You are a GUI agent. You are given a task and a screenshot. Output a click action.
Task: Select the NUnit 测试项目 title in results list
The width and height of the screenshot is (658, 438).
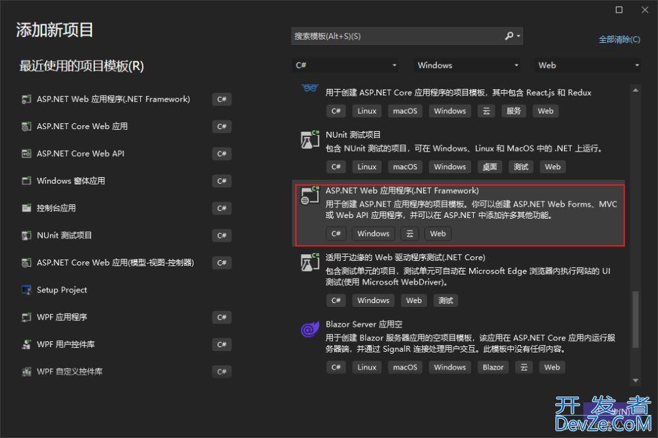tap(353, 135)
